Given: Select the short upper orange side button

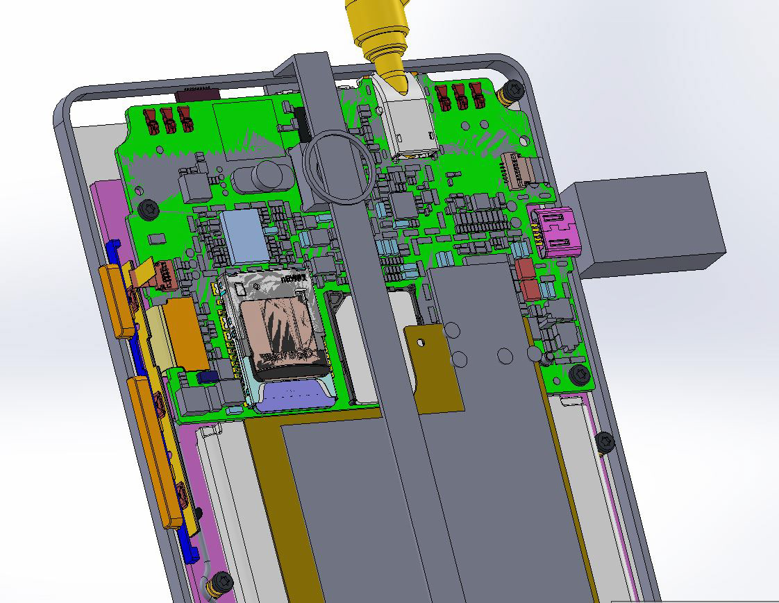Looking at the screenshot, I should (x=116, y=300).
